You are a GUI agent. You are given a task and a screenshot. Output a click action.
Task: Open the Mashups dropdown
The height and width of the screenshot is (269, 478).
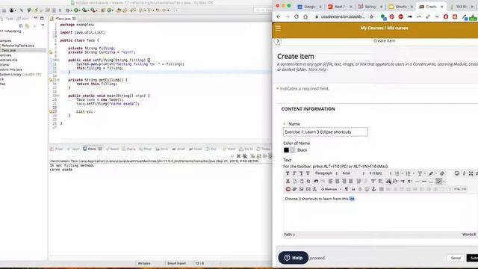[331, 189]
